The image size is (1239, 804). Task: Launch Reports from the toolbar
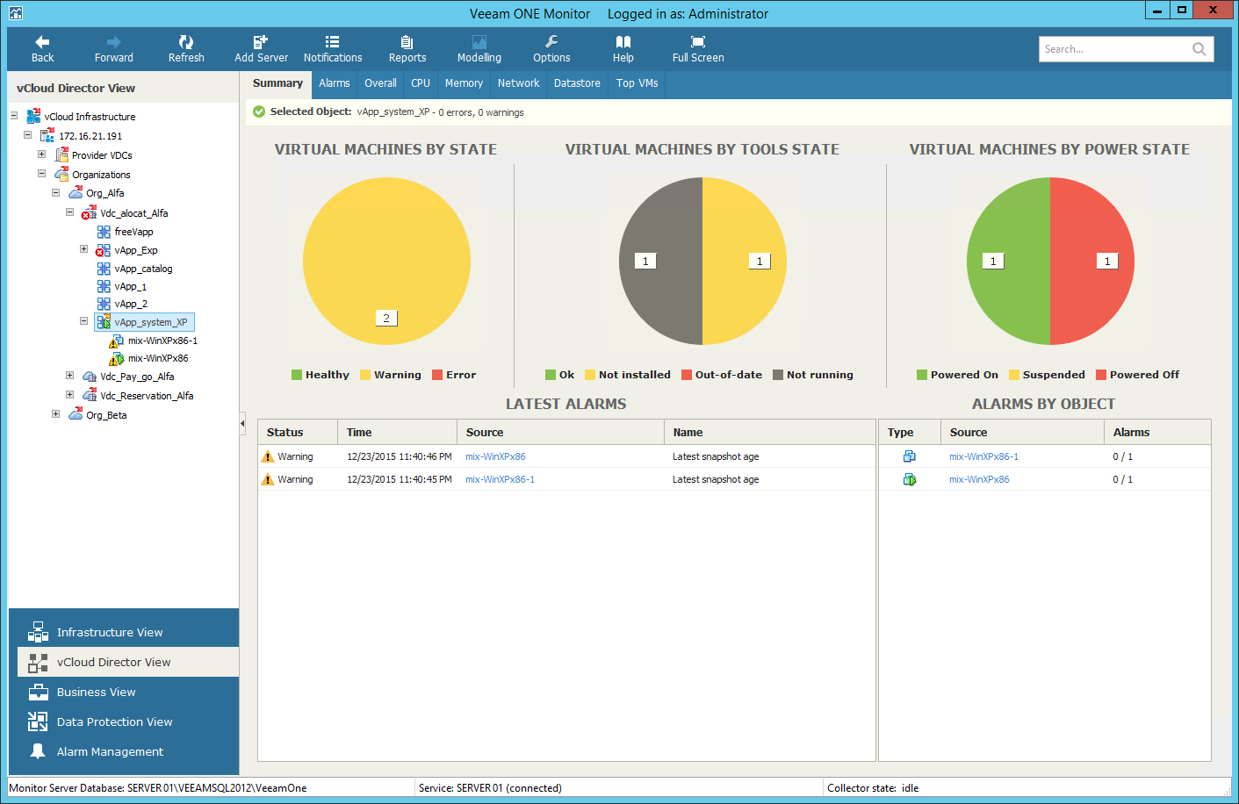click(407, 49)
